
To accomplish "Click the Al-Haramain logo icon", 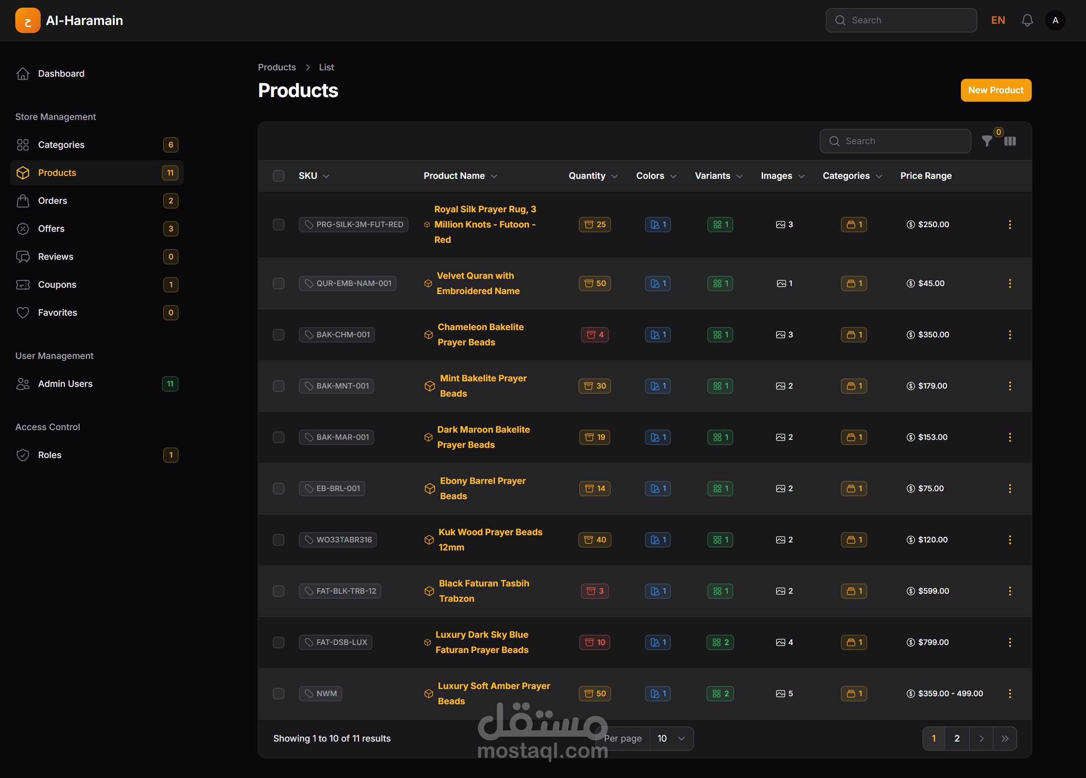I will [x=27, y=20].
